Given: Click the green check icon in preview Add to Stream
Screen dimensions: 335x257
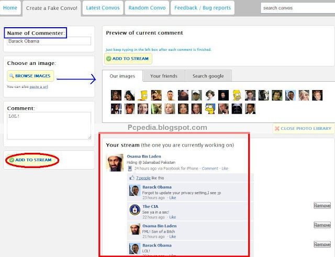Looking at the screenshot, I should pos(108,59).
